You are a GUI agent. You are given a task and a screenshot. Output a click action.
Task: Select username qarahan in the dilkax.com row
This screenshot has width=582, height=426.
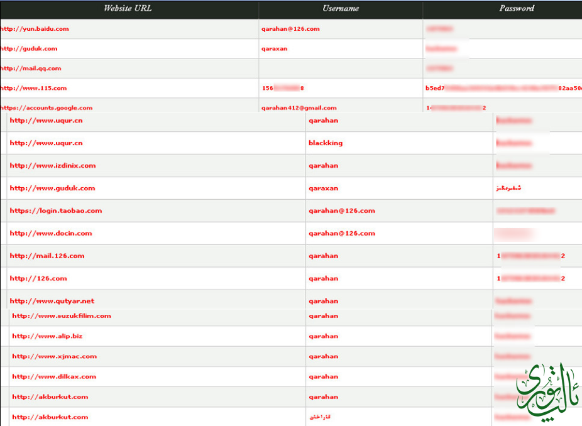click(323, 376)
